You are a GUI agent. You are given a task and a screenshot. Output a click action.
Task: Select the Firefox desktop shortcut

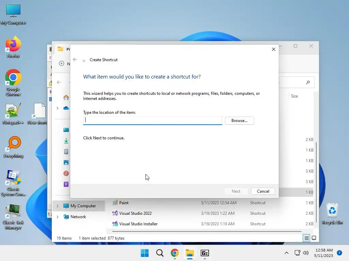pyautogui.click(x=13, y=47)
